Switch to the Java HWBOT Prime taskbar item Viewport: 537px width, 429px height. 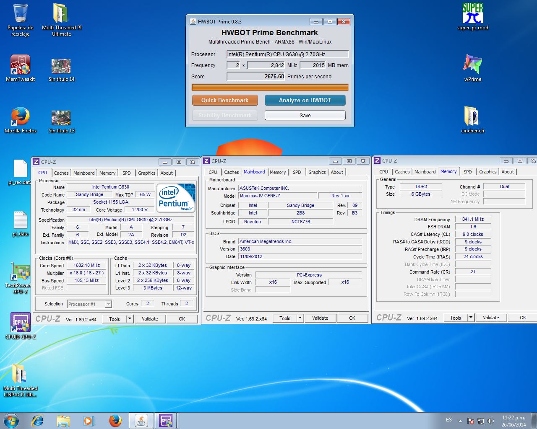point(141,421)
